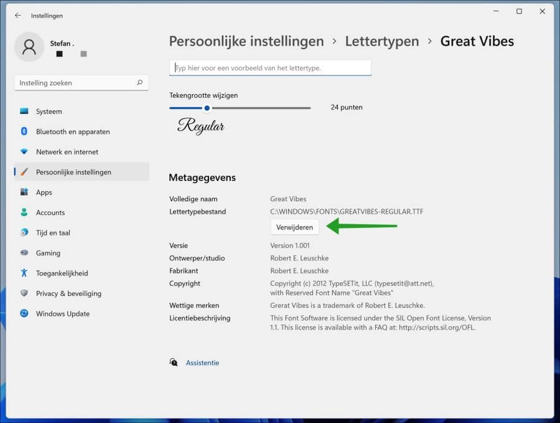Viewport: 560px width, 423px height.
Task: Click Robert E. Leuschke in Ontwerper/studio row
Action: (x=299, y=258)
